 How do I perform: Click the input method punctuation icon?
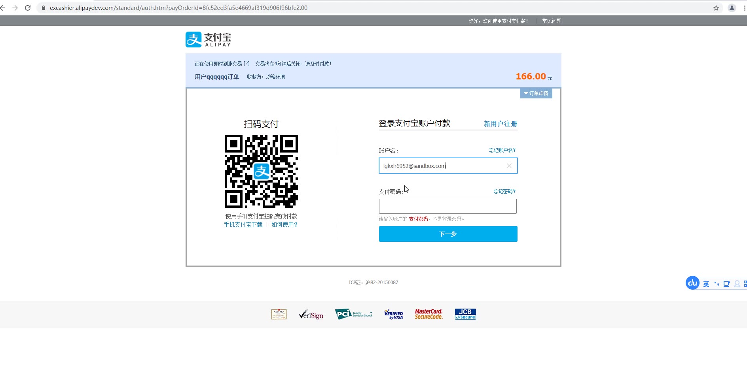click(x=717, y=284)
